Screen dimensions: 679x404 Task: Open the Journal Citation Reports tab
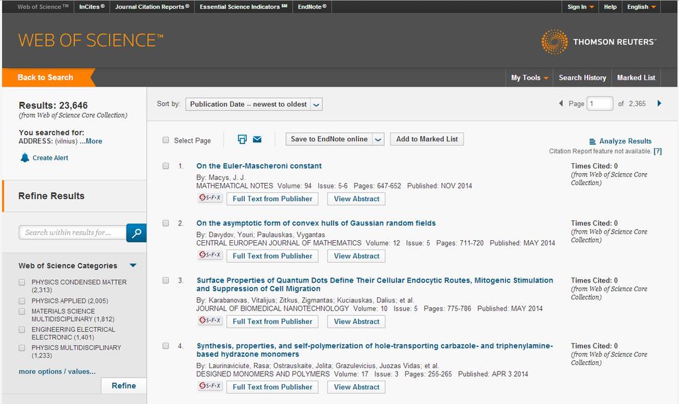[x=152, y=7]
